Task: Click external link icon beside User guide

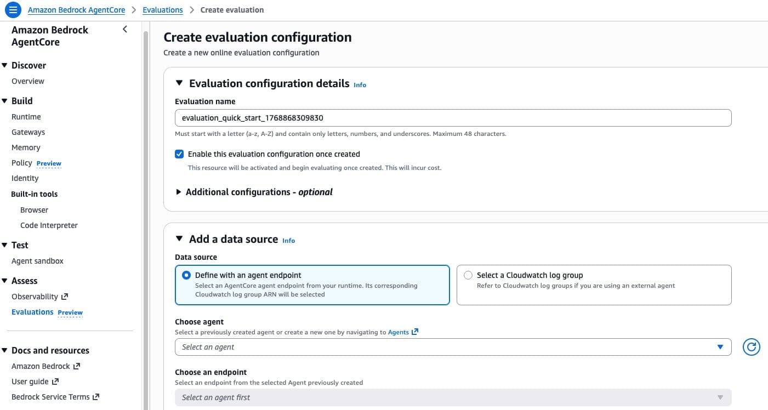Action: coord(55,381)
